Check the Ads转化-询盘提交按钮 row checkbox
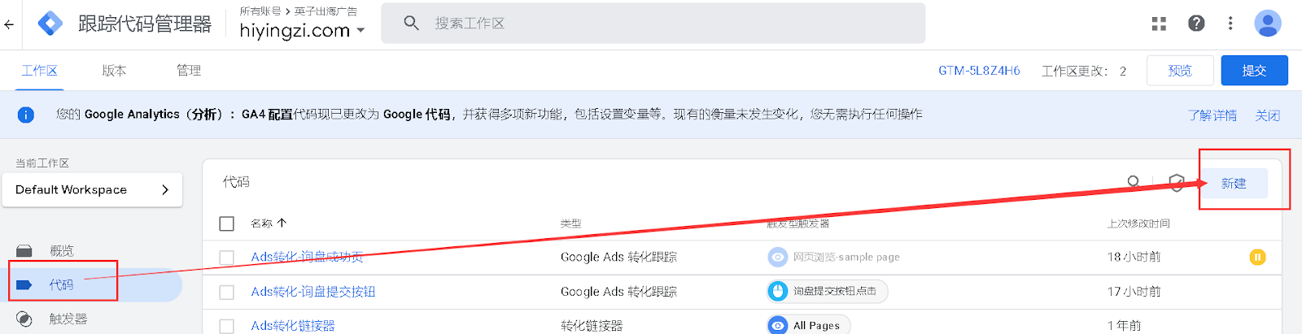 point(227,292)
